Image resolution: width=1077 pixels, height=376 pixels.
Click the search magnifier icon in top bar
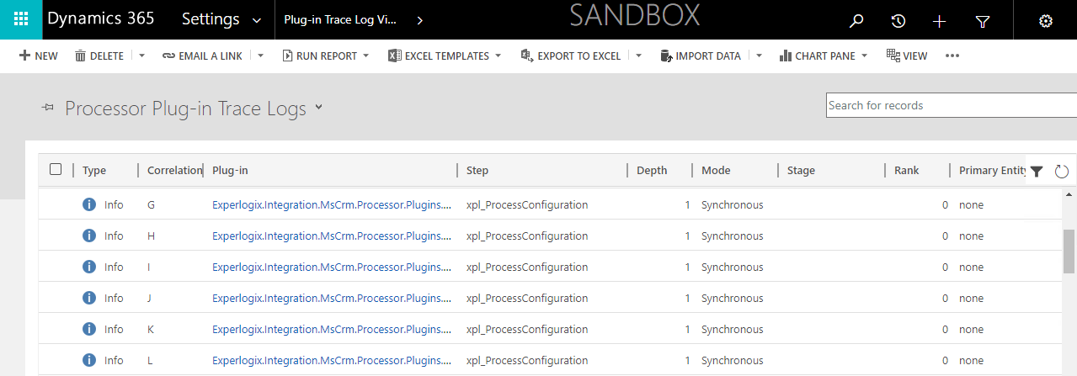tap(856, 21)
